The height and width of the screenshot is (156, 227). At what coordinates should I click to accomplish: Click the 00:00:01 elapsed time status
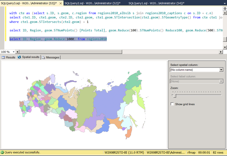204,152
